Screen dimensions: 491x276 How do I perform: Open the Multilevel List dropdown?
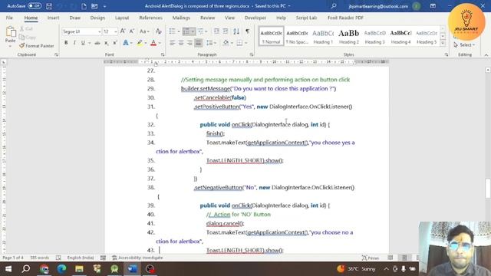(203, 31)
